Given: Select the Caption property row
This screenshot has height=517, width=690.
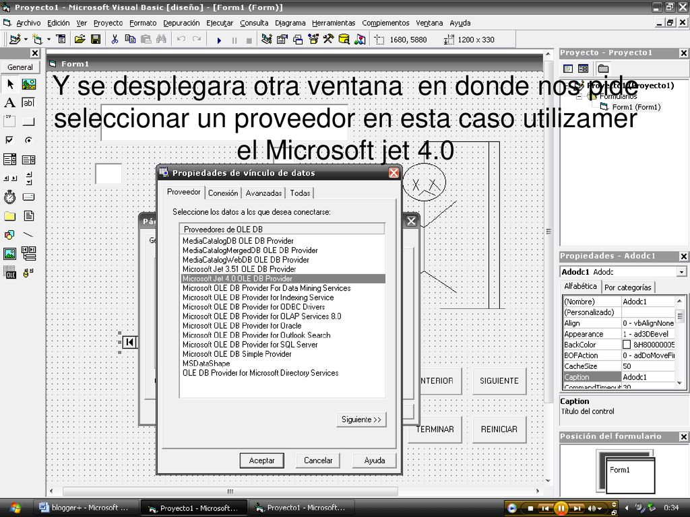Looking at the screenshot, I should click(x=619, y=377).
